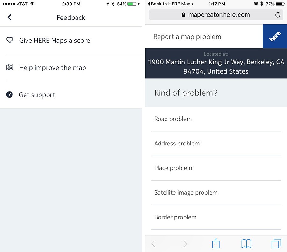Reload the mapcreator page with refresh icon
Image resolution: width=287 pixels, height=252 pixels.
(x=277, y=15)
